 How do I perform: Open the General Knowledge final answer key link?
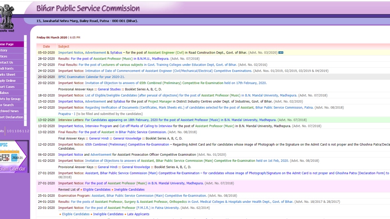click(127, 138)
